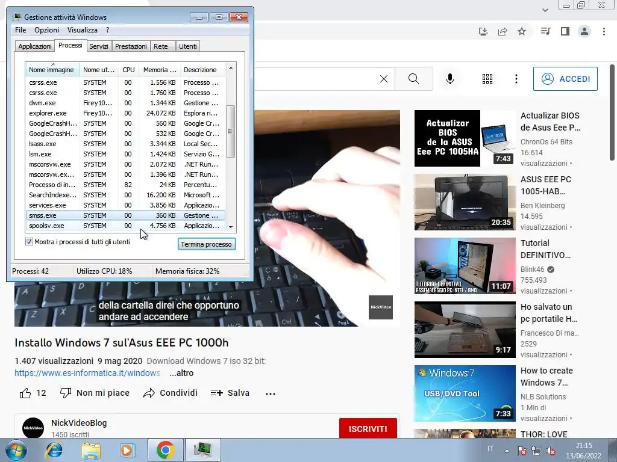Open Ho salvato un pc portatile thumbnail
Image resolution: width=617 pixels, height=462 pixels.
465,329
